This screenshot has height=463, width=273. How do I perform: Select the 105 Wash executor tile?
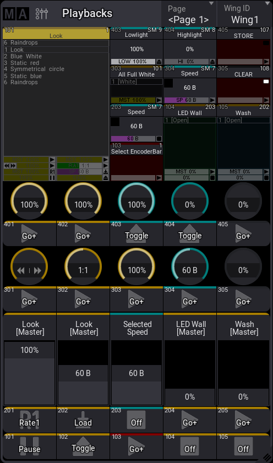[243, 143]
